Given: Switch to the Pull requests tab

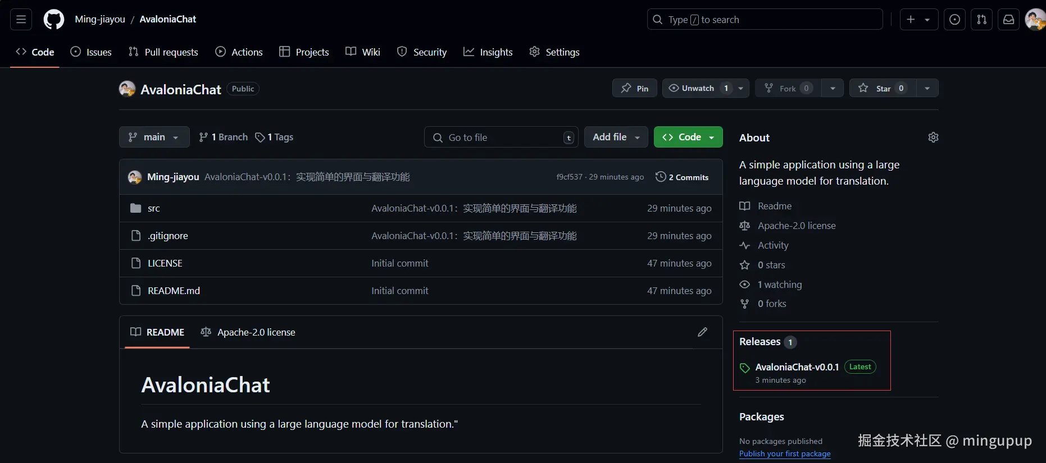Looking at the screenshot, I should point(163,52).
